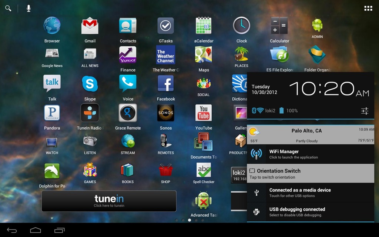This screenshot has width=379, height=237.
Task: Tap the search magnifier icon
Action: click(8, 8)
